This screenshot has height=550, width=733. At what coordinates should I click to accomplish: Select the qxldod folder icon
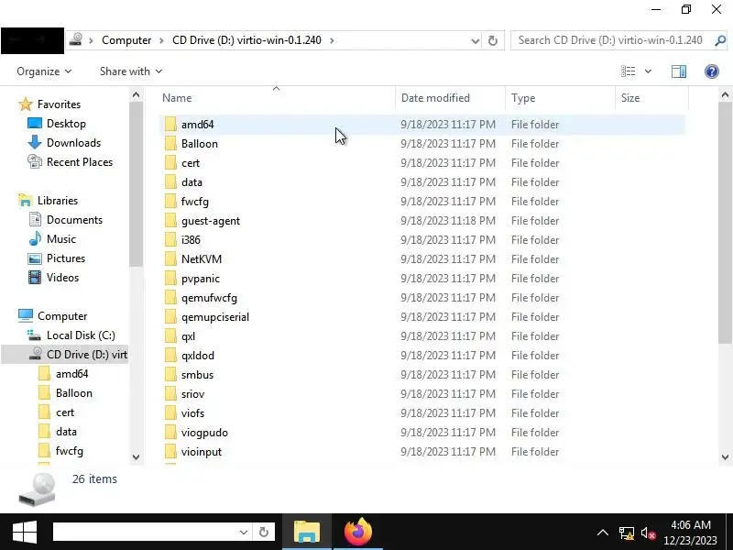(x=170, y=356)
